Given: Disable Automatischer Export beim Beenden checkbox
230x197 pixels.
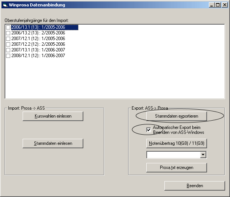Looking at the screenshot, I should click(149, 130).
